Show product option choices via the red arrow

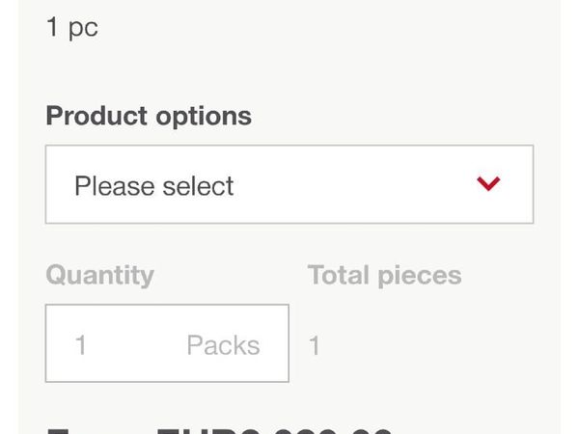tap(489, 183)
